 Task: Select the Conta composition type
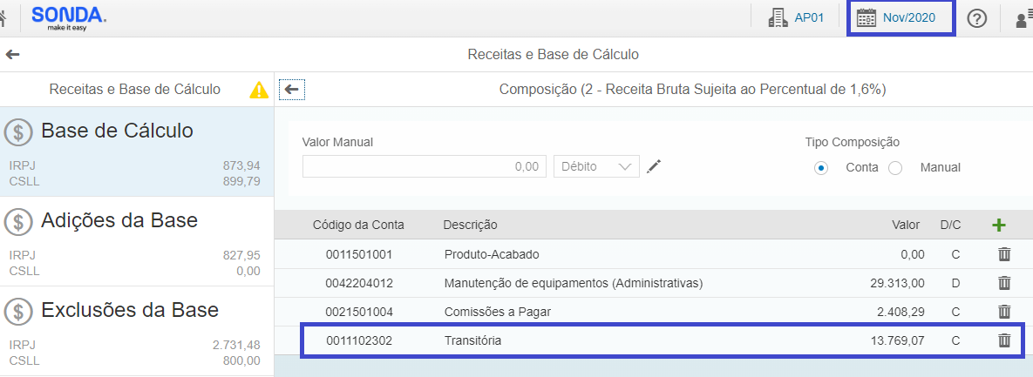click(821, 167)
